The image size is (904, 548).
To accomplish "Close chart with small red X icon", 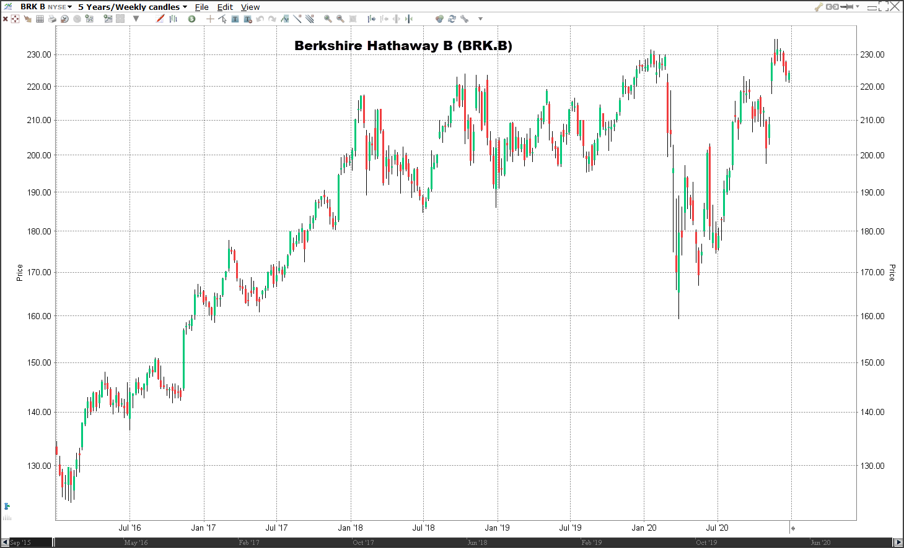I will coord(5,19).
